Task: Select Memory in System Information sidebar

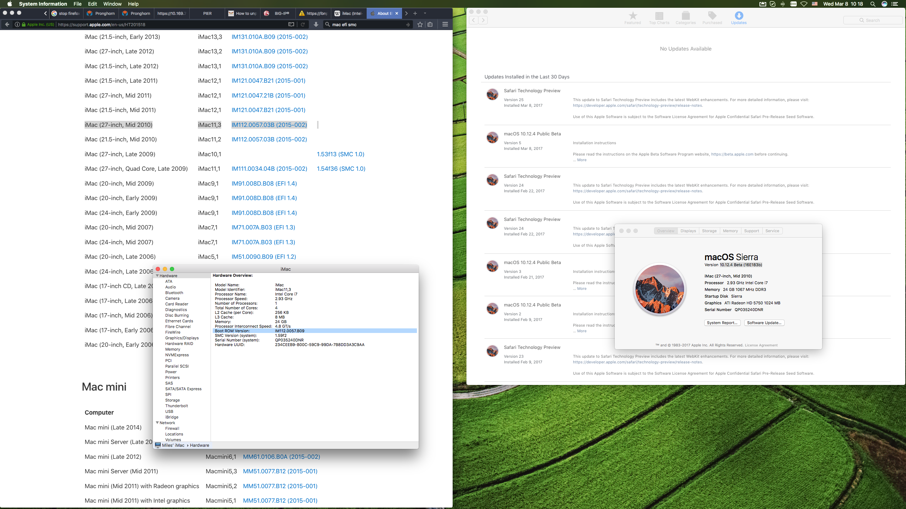Action: [x=173, y=349]
